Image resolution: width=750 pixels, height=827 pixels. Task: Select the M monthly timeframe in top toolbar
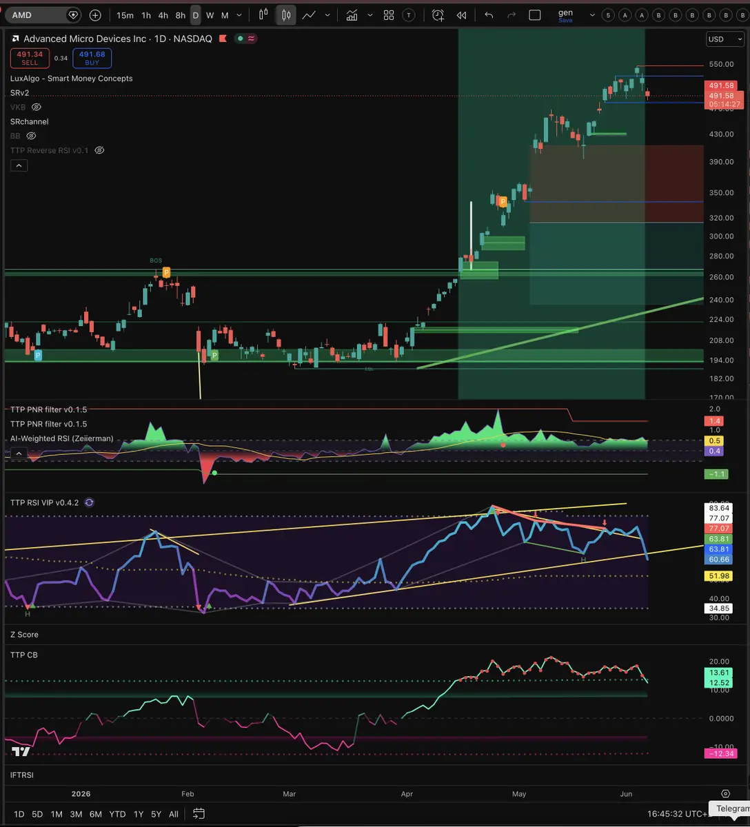pos(225,15)
